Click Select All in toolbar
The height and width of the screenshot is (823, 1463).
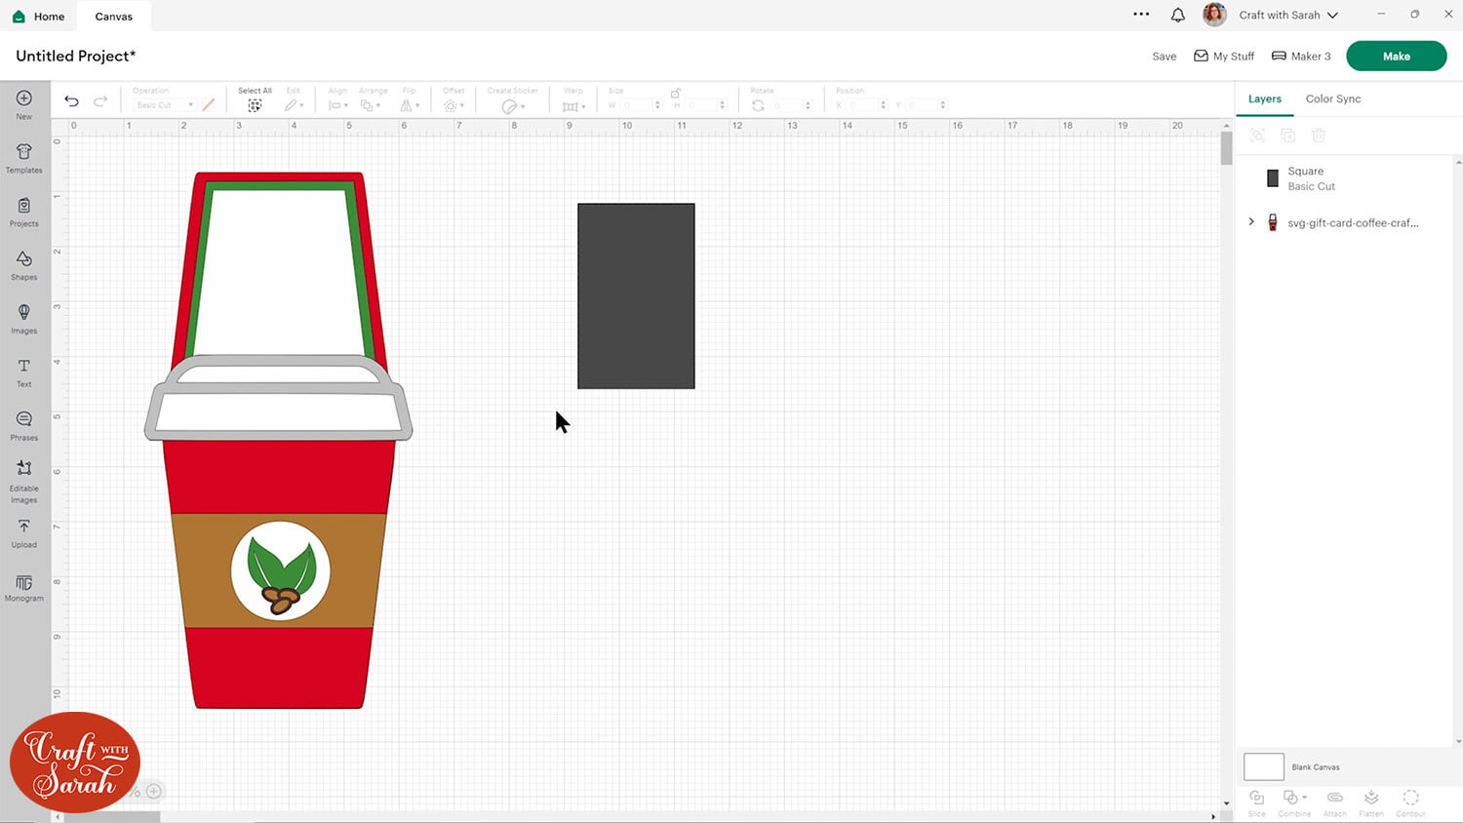[255, 100]
